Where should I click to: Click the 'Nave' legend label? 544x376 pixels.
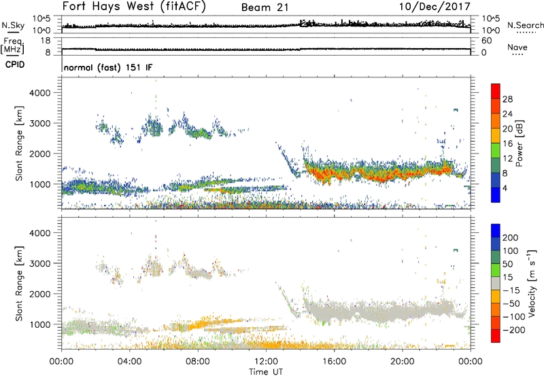[x=517, y=48]
